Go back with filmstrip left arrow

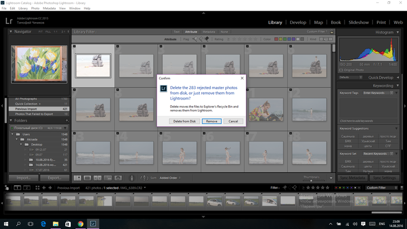click(44, 188)
